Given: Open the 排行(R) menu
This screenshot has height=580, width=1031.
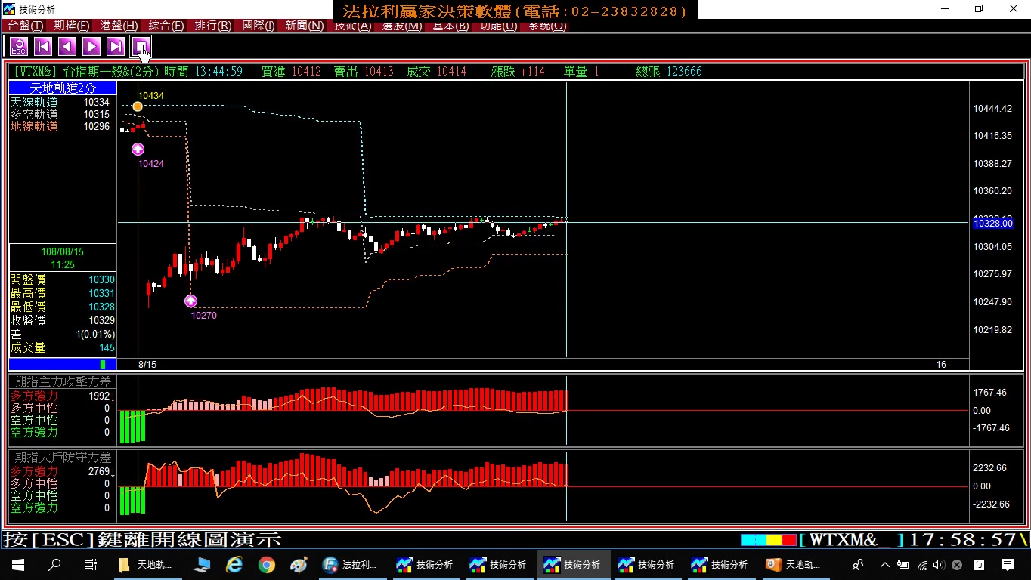Looking at the screenshot, I should pyautogui.click(x=212, y=26).
